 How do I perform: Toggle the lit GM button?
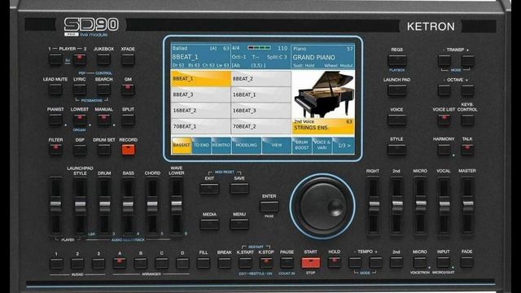point(128,90)
